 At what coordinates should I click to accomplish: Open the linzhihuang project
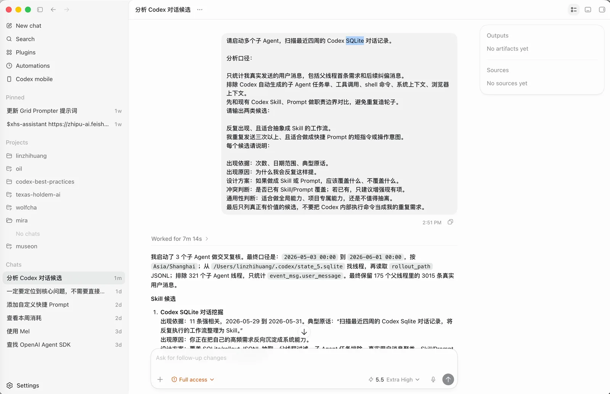click(x=64, y=156)
